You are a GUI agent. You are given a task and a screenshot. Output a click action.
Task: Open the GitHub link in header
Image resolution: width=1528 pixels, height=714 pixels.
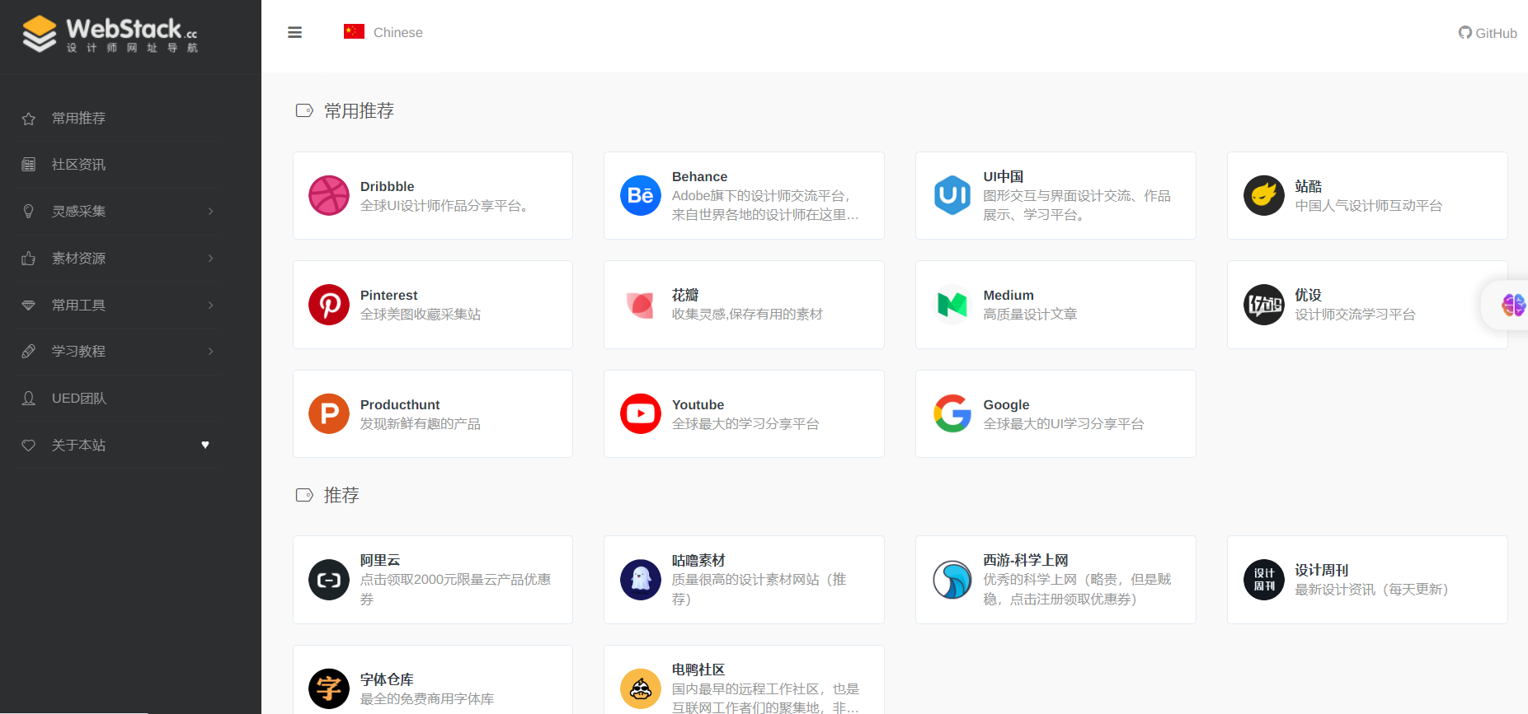coord(1488,33)
